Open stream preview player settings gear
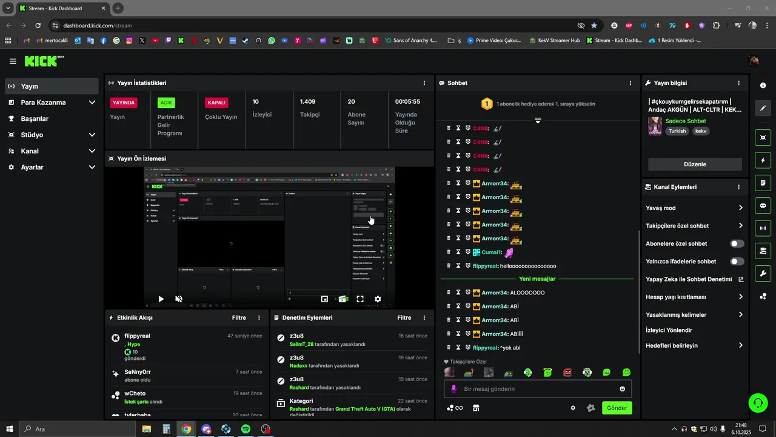776x437 pixels. tap(378, 299)
